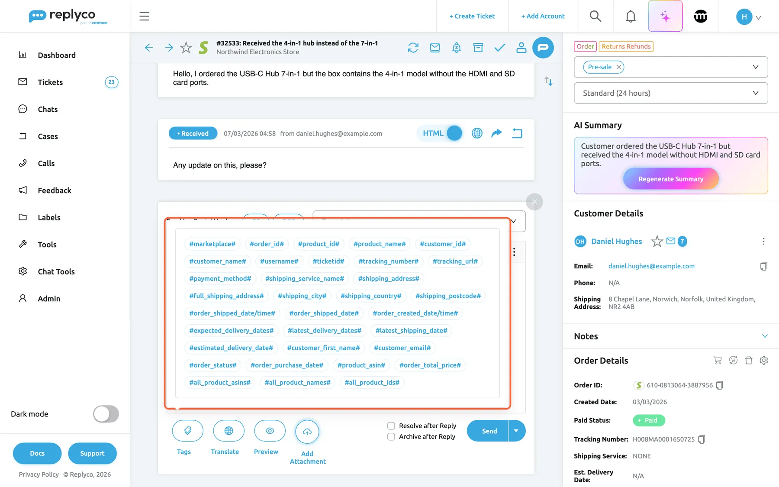The width and height of the screenshot is (779, 487).
Task: Open user profile menu chevron
Action: 758,18
